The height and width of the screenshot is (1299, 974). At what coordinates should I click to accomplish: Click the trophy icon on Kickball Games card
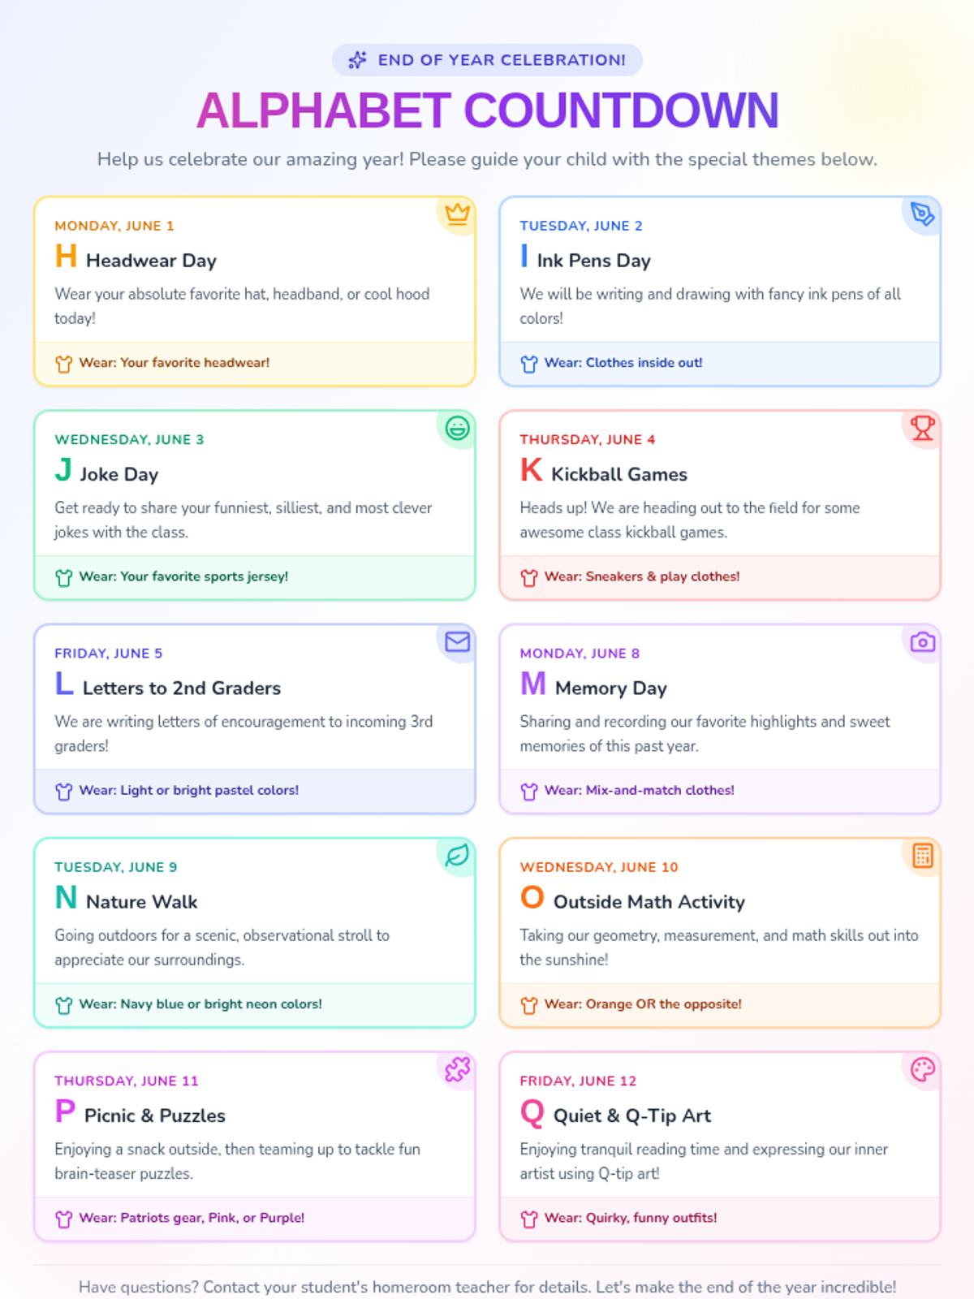click(923, 428)
